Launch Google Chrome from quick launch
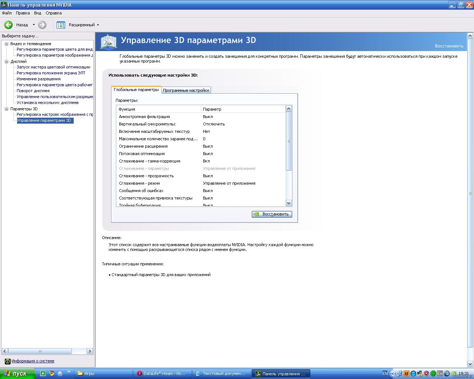This screenshot has width=474, height=379. pyautogui.click(x=51, y=373)
